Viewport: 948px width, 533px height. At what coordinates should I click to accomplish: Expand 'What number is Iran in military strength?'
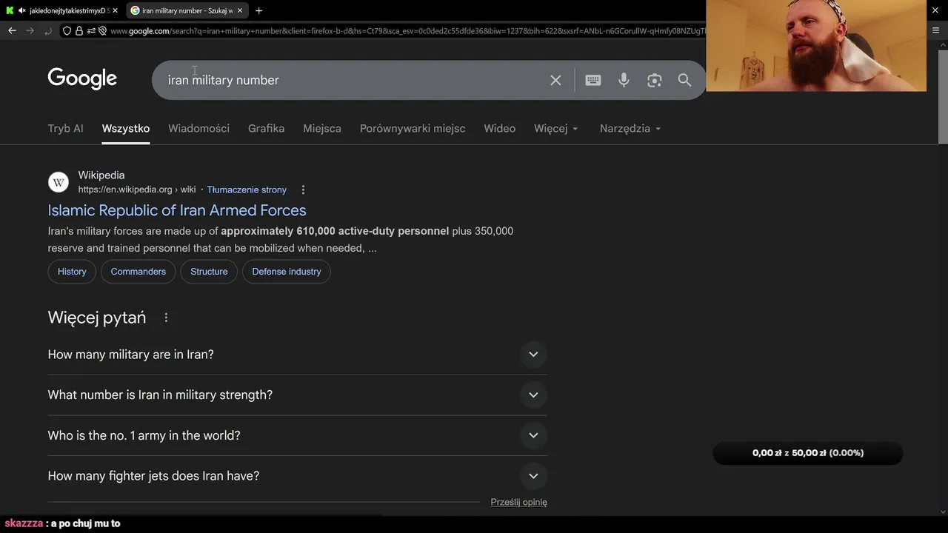297,395
